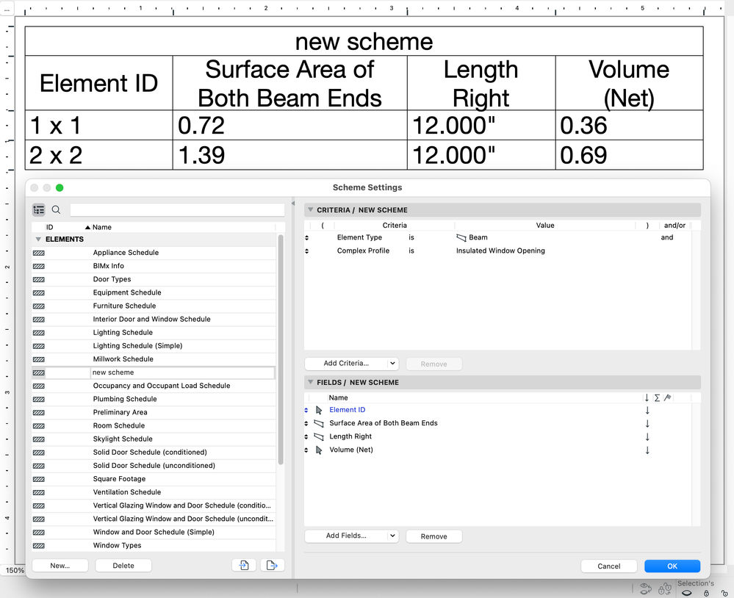Toggle sort arrow for Volume (Net) field
Viewport: 734px width, 598px height.
(x=647, y=450)
